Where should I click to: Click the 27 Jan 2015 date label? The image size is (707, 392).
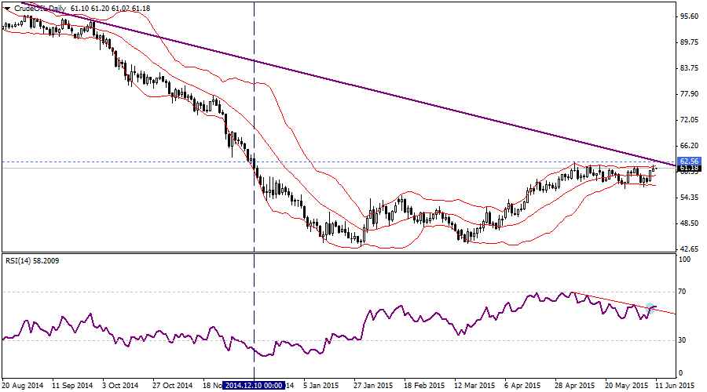372,386
